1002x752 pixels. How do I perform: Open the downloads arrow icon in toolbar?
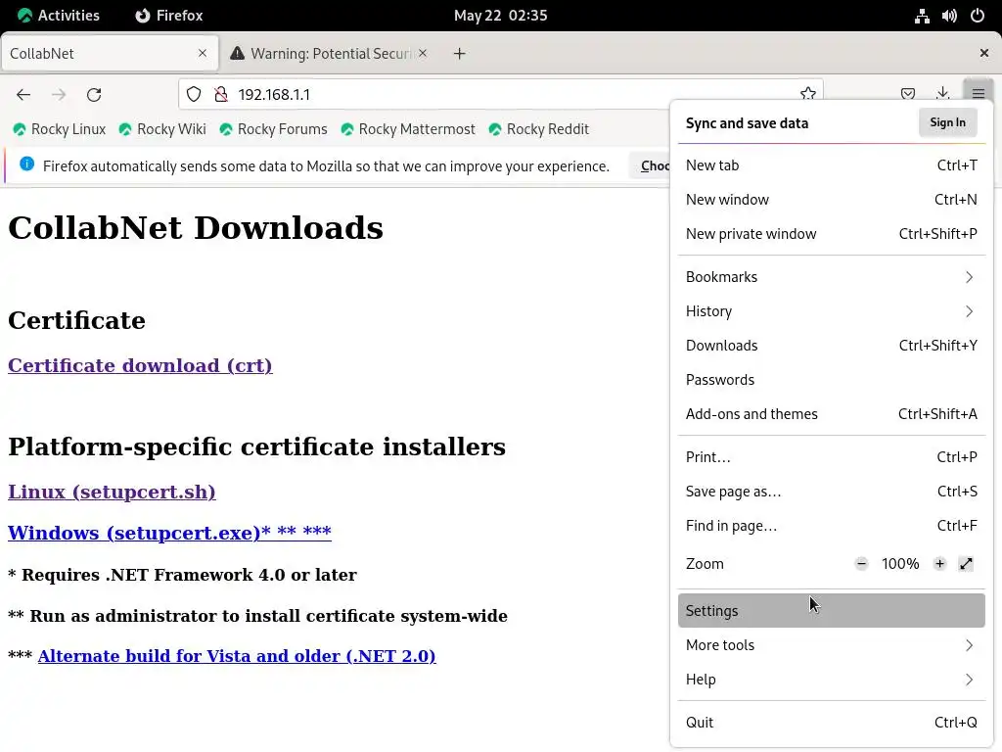(x=942, y=94)
